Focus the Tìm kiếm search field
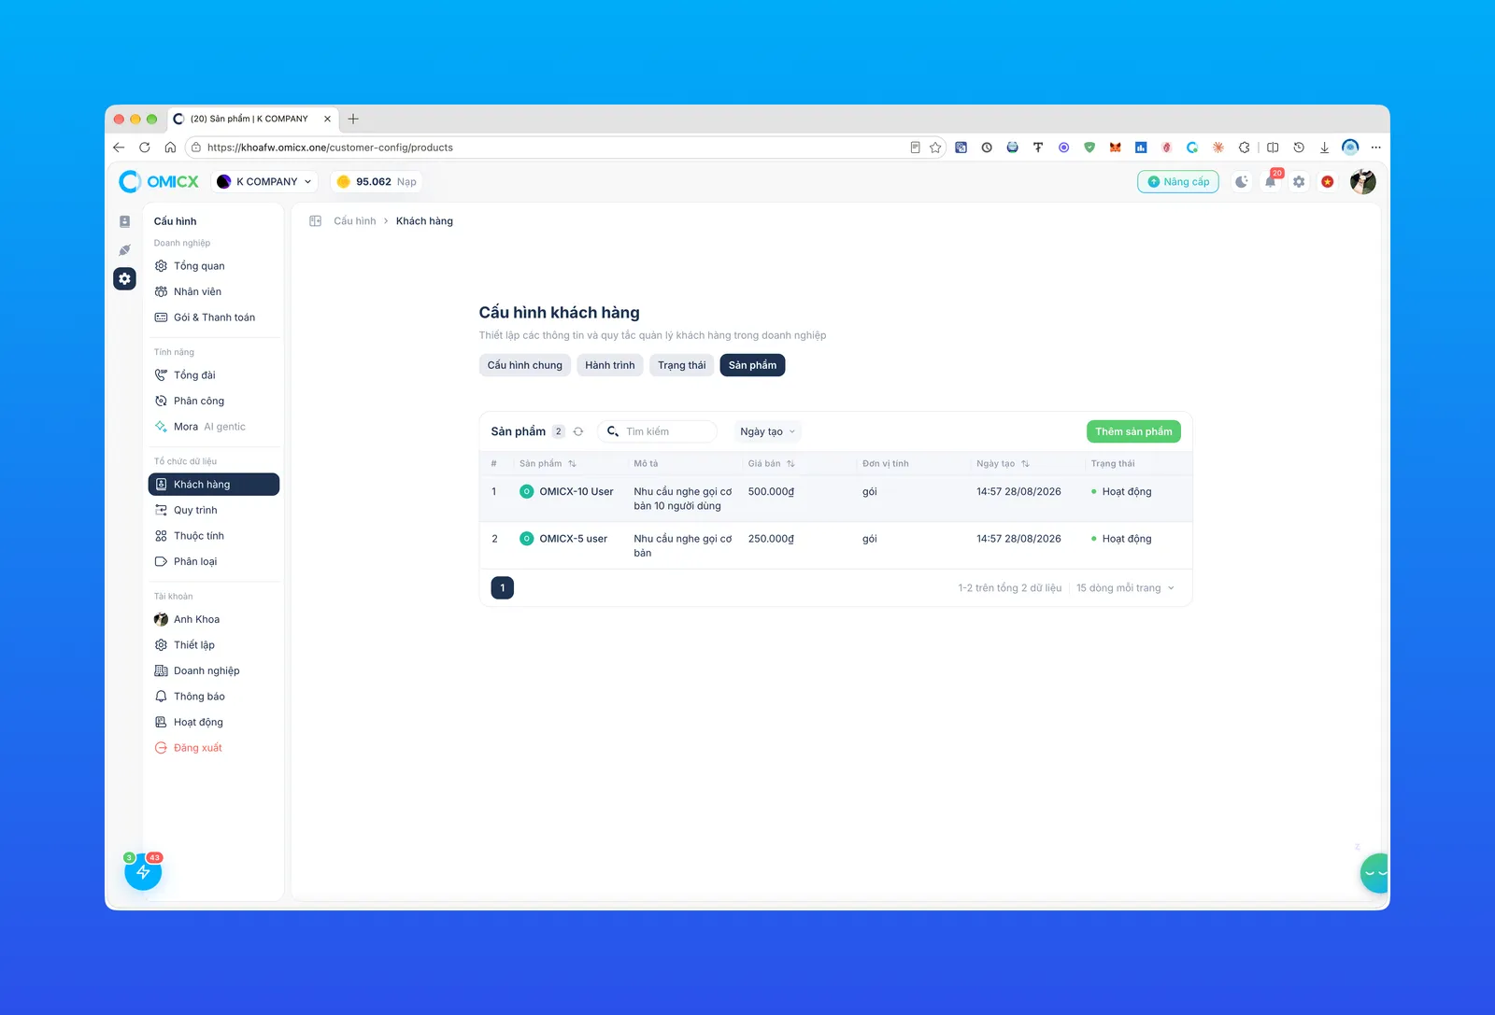Screen dimensions: 1495x1015 (x=657, y=431)
